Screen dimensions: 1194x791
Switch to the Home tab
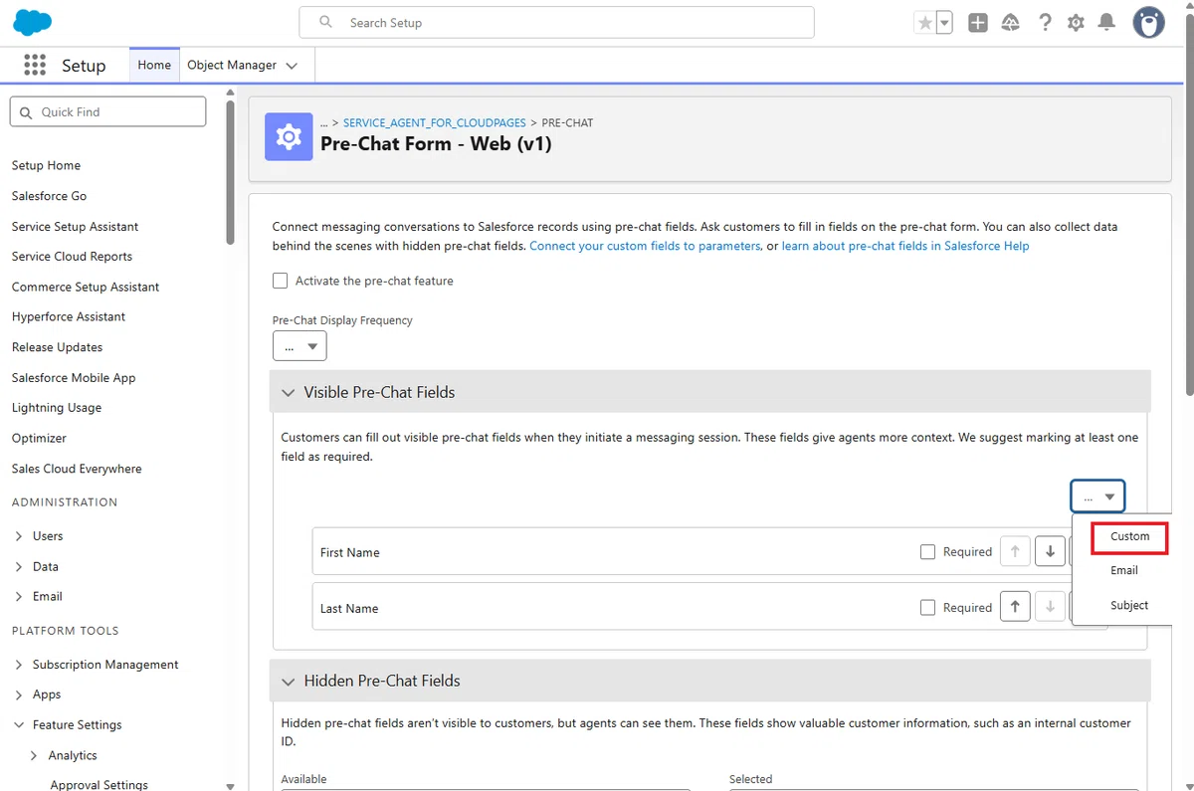(x=154, y=65)
